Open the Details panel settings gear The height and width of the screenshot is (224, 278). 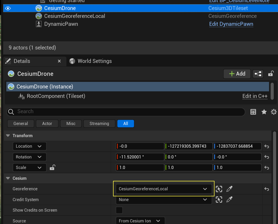click(x=274, y=112)
